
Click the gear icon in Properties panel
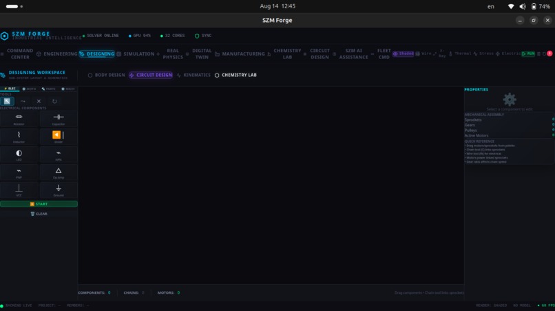[x=510, y=100]
